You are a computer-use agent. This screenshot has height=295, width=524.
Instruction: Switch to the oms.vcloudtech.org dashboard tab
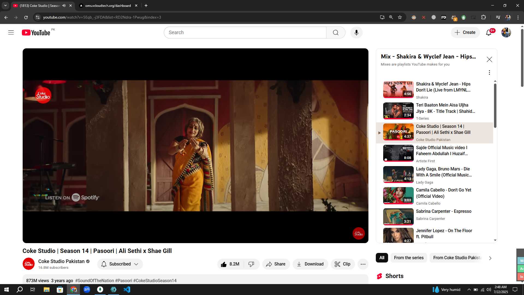(108, 5)
